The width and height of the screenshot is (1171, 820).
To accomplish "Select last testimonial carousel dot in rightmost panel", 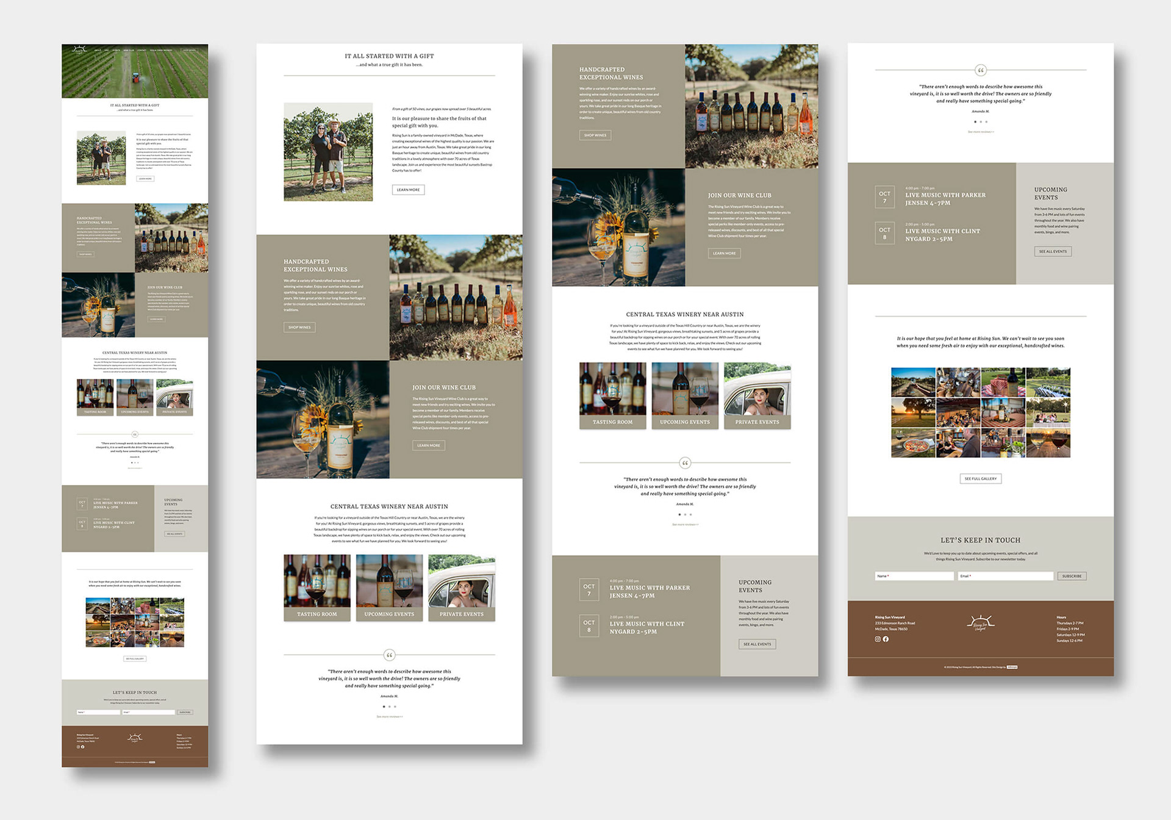I will (986, 122).
